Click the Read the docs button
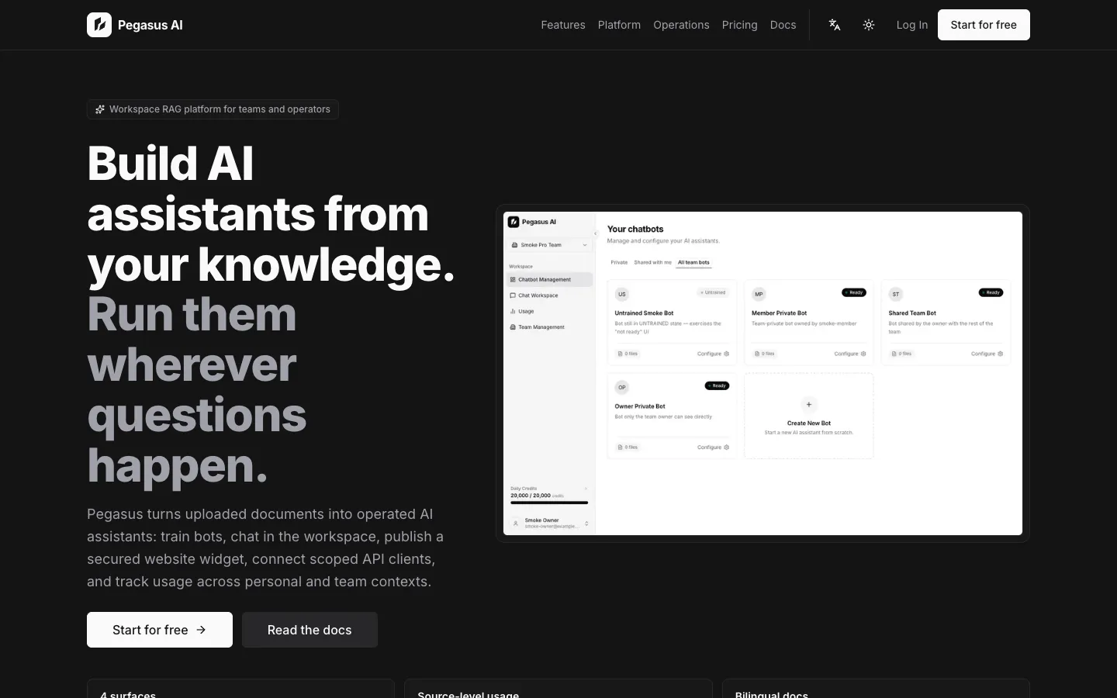 (310, 630)
